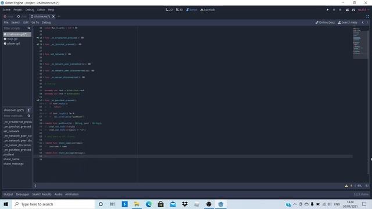Click the Filter scripts field

[x=15, y=28]
